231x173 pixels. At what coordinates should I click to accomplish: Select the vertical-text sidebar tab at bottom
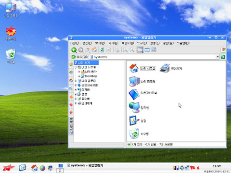click(71, 126)
